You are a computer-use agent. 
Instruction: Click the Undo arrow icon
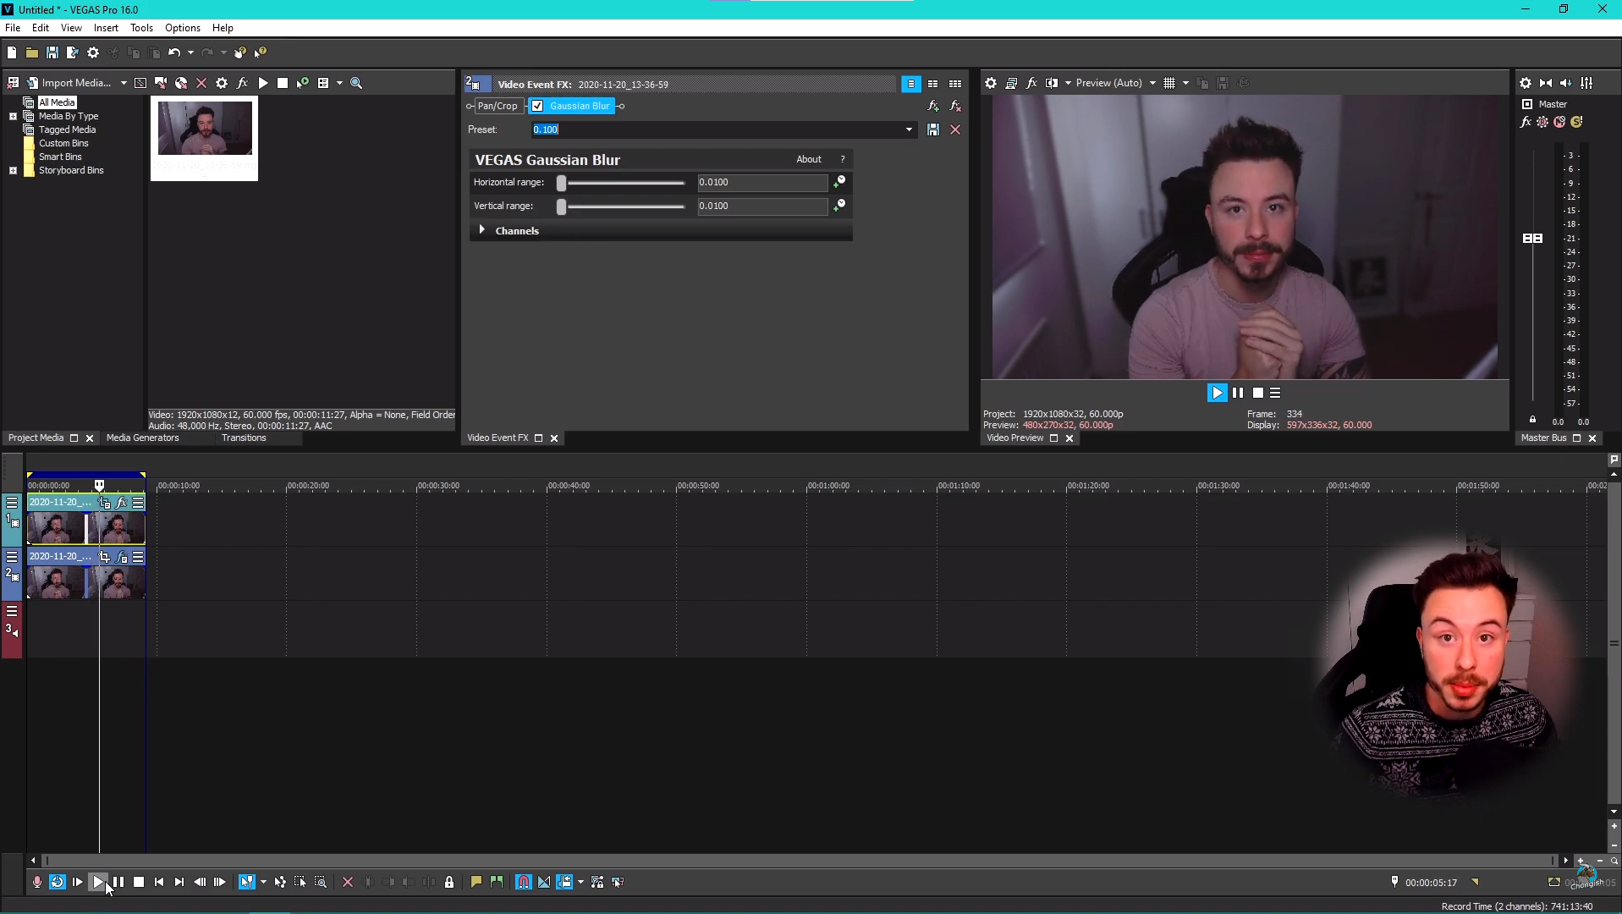(x=173, y=52)
